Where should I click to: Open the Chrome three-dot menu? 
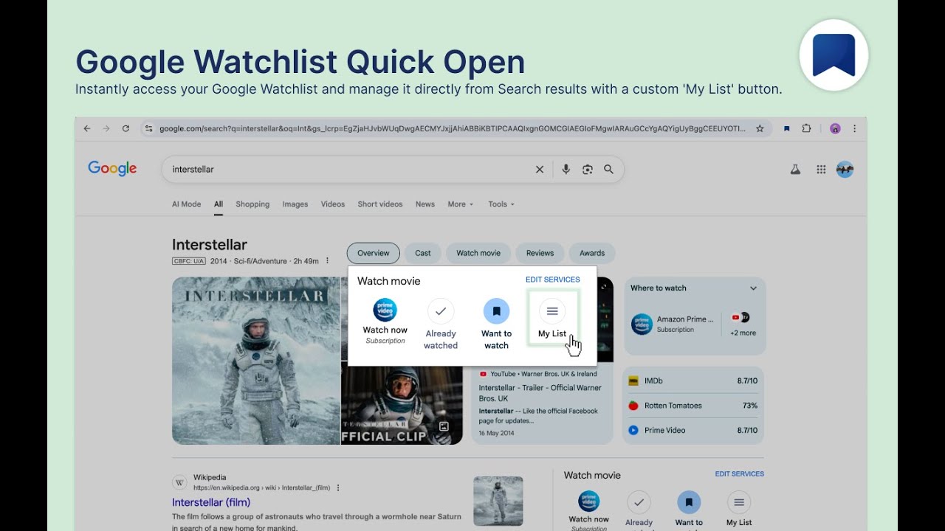(855, 128)
